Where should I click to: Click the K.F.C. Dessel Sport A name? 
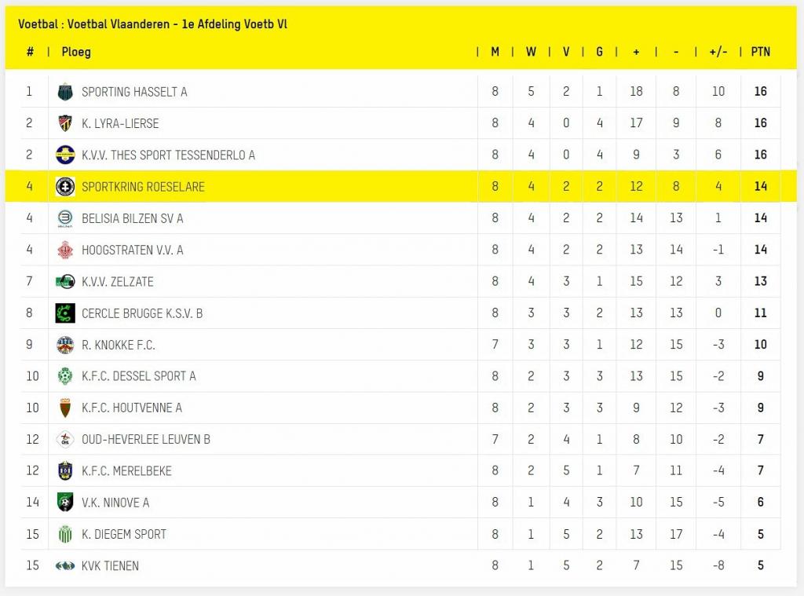tap(138, 376)
